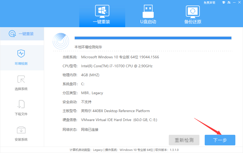Click 重新检测 to rescan the environment
This screenshot has height=153, width=243.
pyautogui.click(x=184, y=140)
